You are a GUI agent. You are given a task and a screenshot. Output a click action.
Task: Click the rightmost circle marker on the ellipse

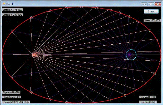[161, 52]
